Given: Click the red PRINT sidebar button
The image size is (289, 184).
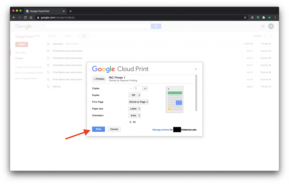Looking at the screenshot, I should (x=22, y=44).
